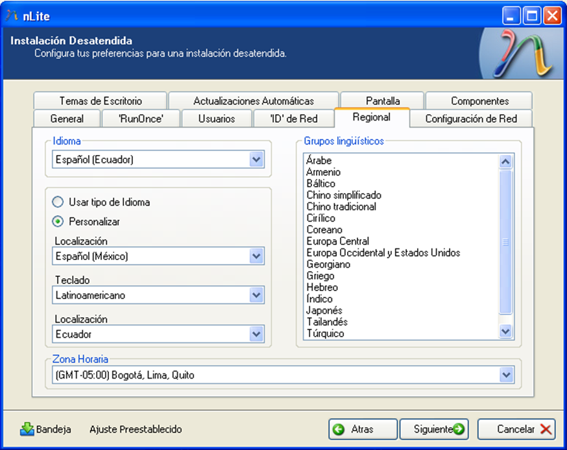
Task: Maximize the nLite window
Action: tap(532, 16)
